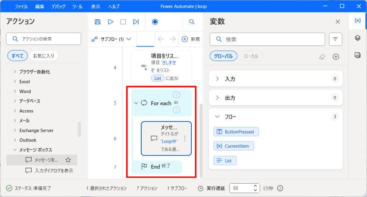The height and width of the screenshot is (197, 367).
Task: Open the デバッグ menu
Action: point(58,7)
